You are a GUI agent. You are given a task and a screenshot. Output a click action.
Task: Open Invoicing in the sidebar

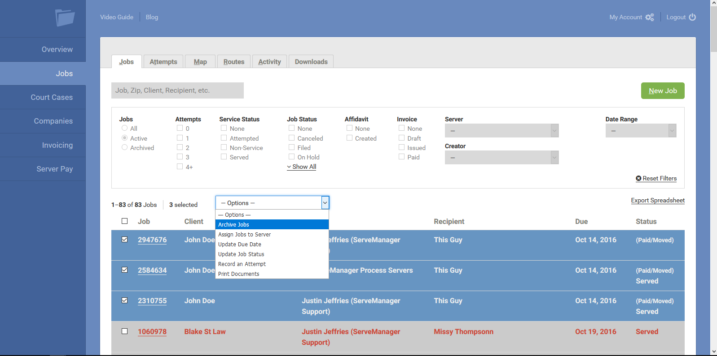pyautogui.click(x=57, y=145)
